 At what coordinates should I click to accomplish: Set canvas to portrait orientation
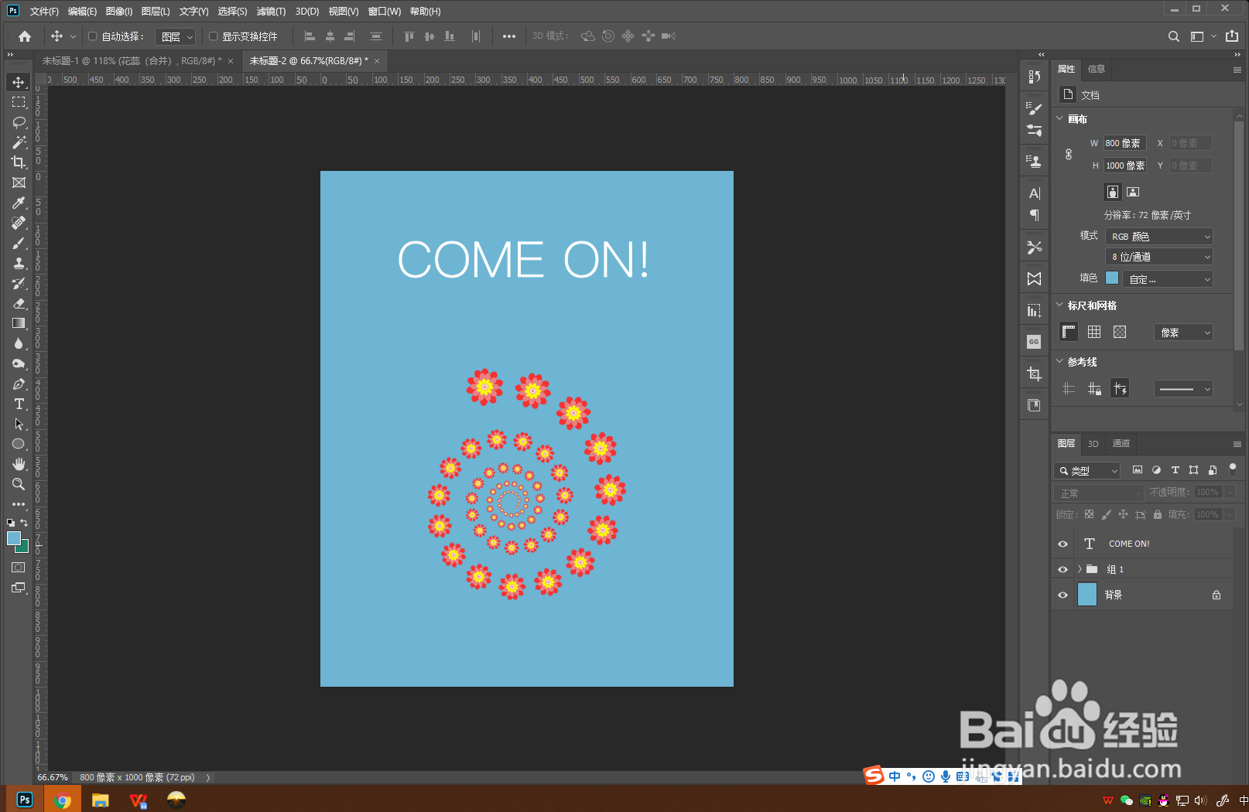(1113, 192)
